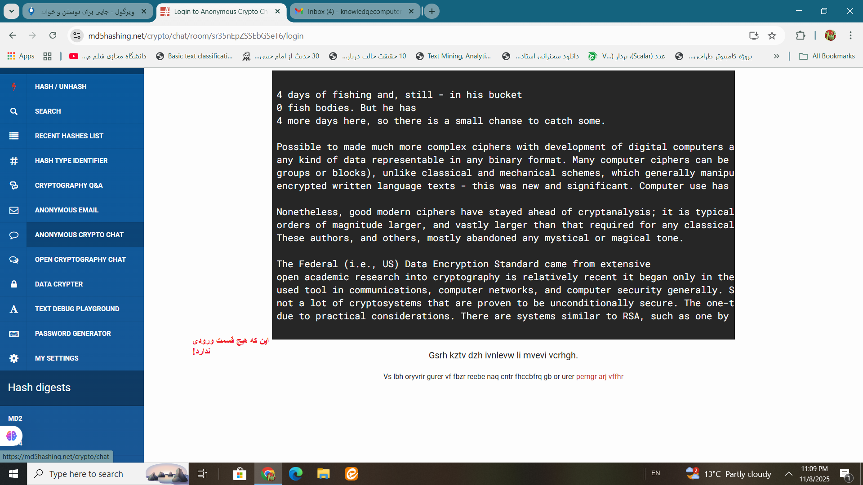Click the Hash / Unhash lightning icon
The image size is (863, 485).
tap(14, 87)
